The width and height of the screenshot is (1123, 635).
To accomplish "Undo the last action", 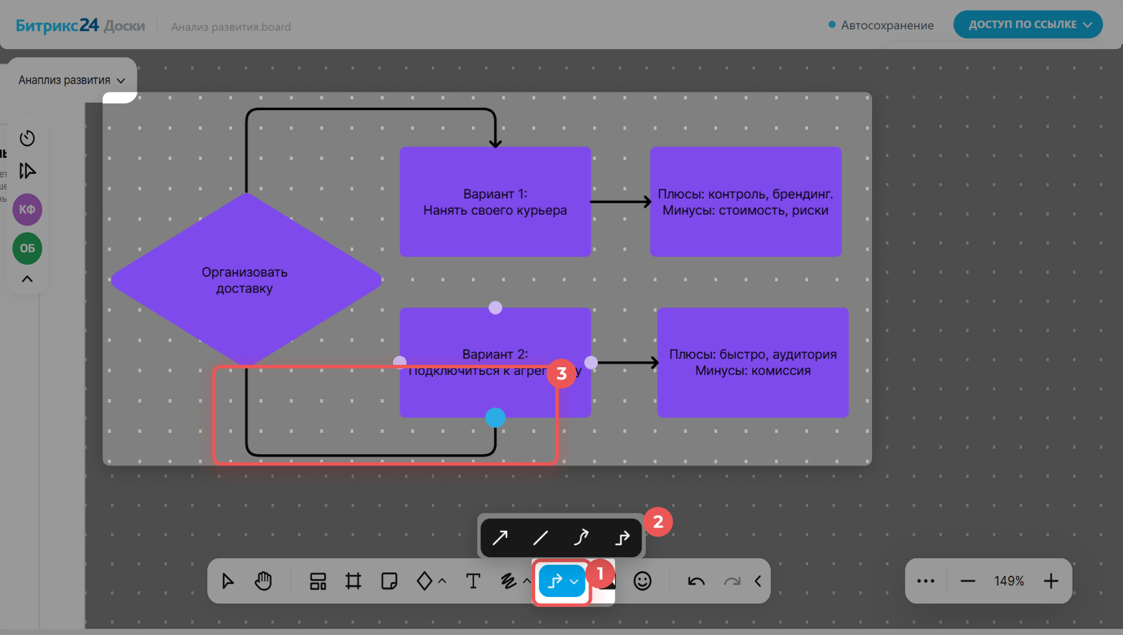I will (x=696, y=581).
